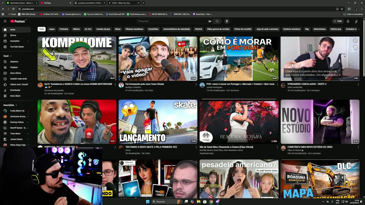Image resolution: width=365 pixels, height=205 pixels.
Task: Select the Jogos filter chip
Action: point(52,29)
